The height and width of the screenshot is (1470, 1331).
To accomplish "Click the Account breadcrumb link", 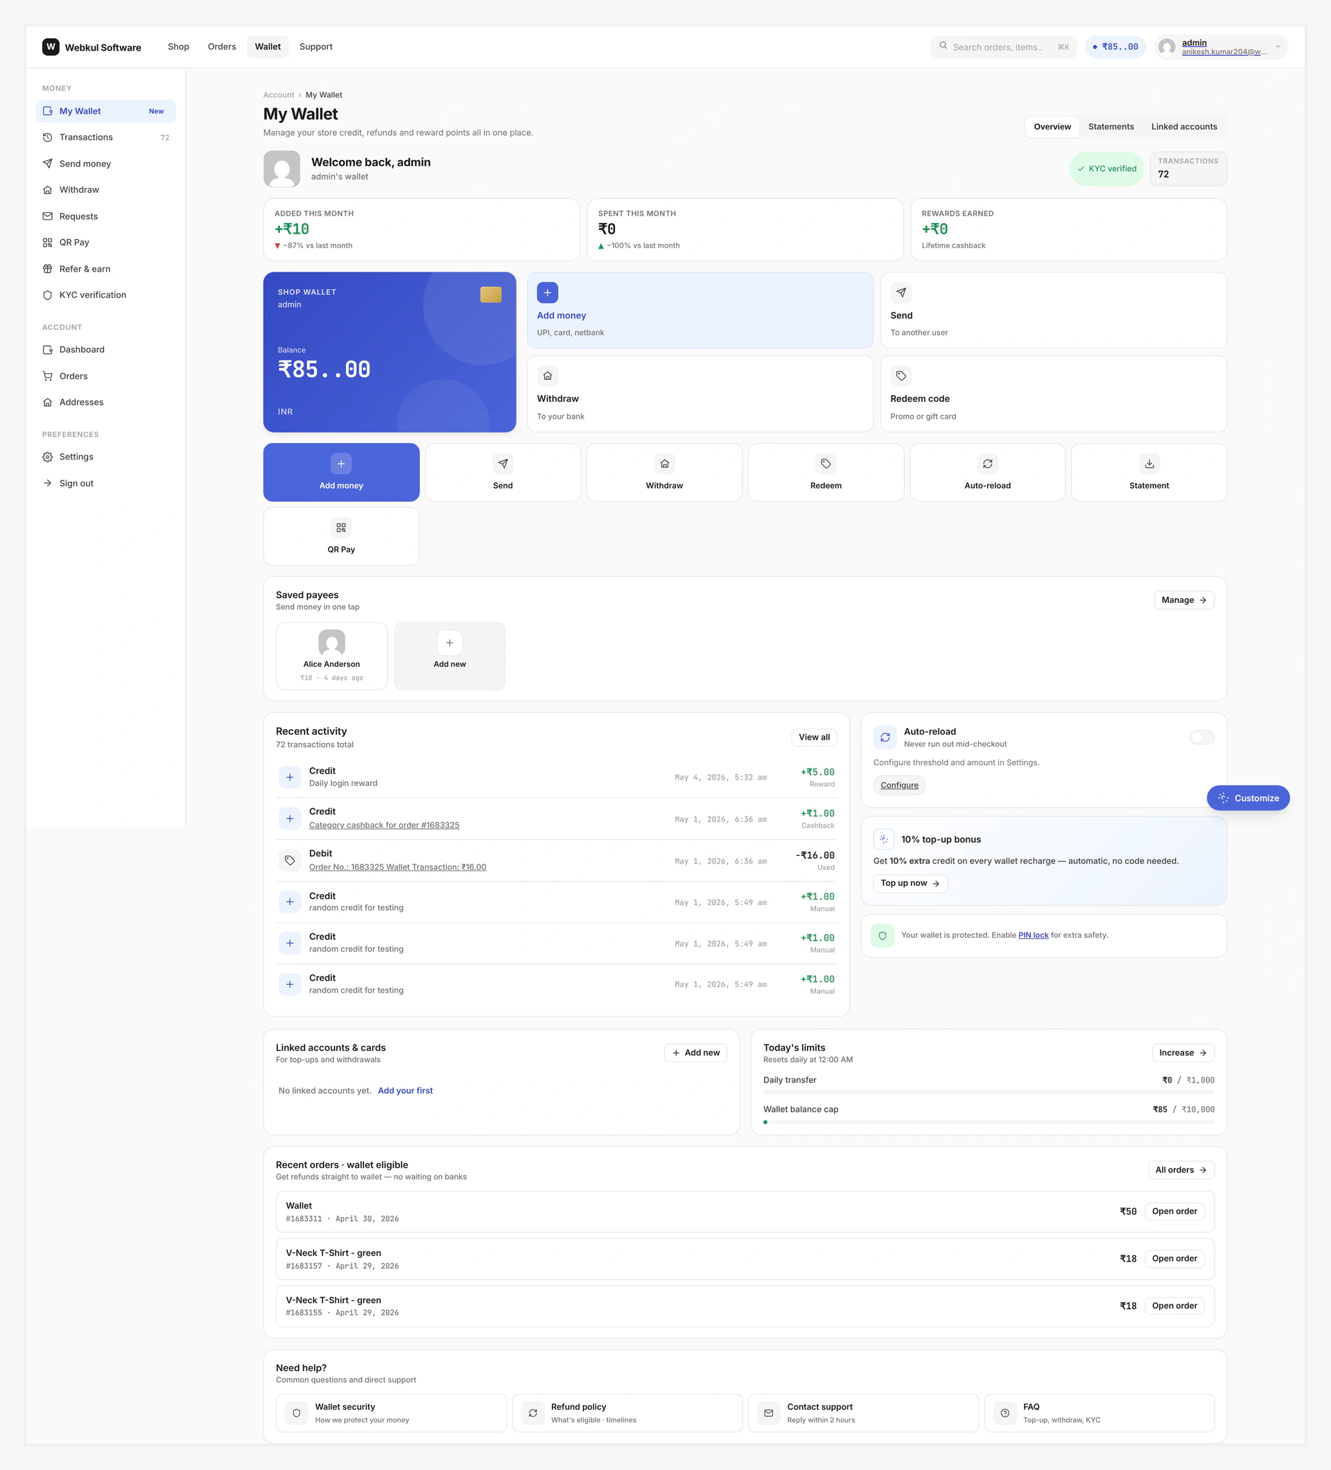I will click(x=279, y=95).
